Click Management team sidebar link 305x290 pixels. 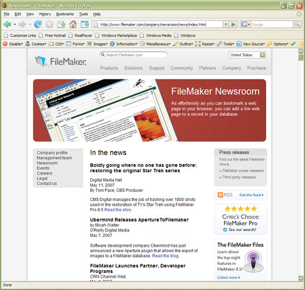(x=54, y=158)
